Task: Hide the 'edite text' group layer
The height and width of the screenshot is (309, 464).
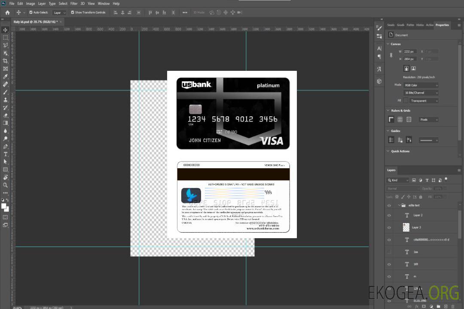Action: pos(389,206)
